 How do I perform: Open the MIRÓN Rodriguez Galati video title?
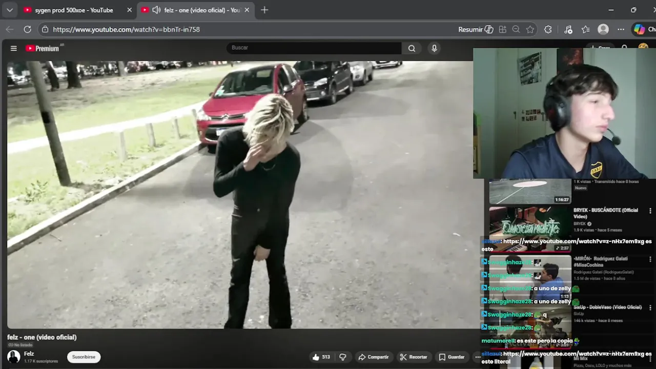click(601, 262)
